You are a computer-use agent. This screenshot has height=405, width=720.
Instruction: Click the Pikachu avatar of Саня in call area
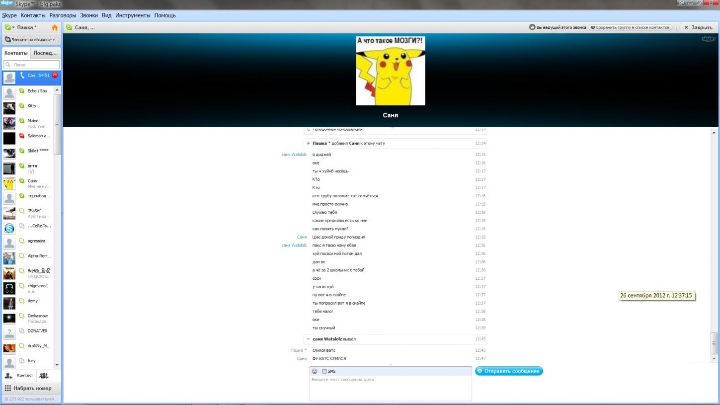pos(391,71)
